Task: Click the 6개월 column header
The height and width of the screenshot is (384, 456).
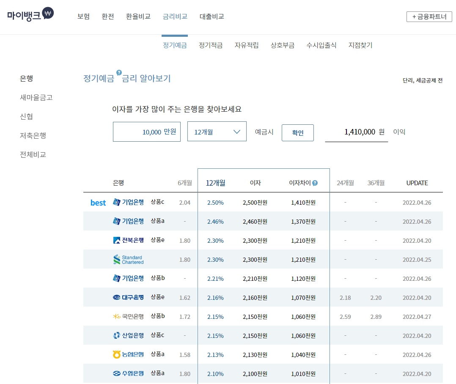Action: 185,183
